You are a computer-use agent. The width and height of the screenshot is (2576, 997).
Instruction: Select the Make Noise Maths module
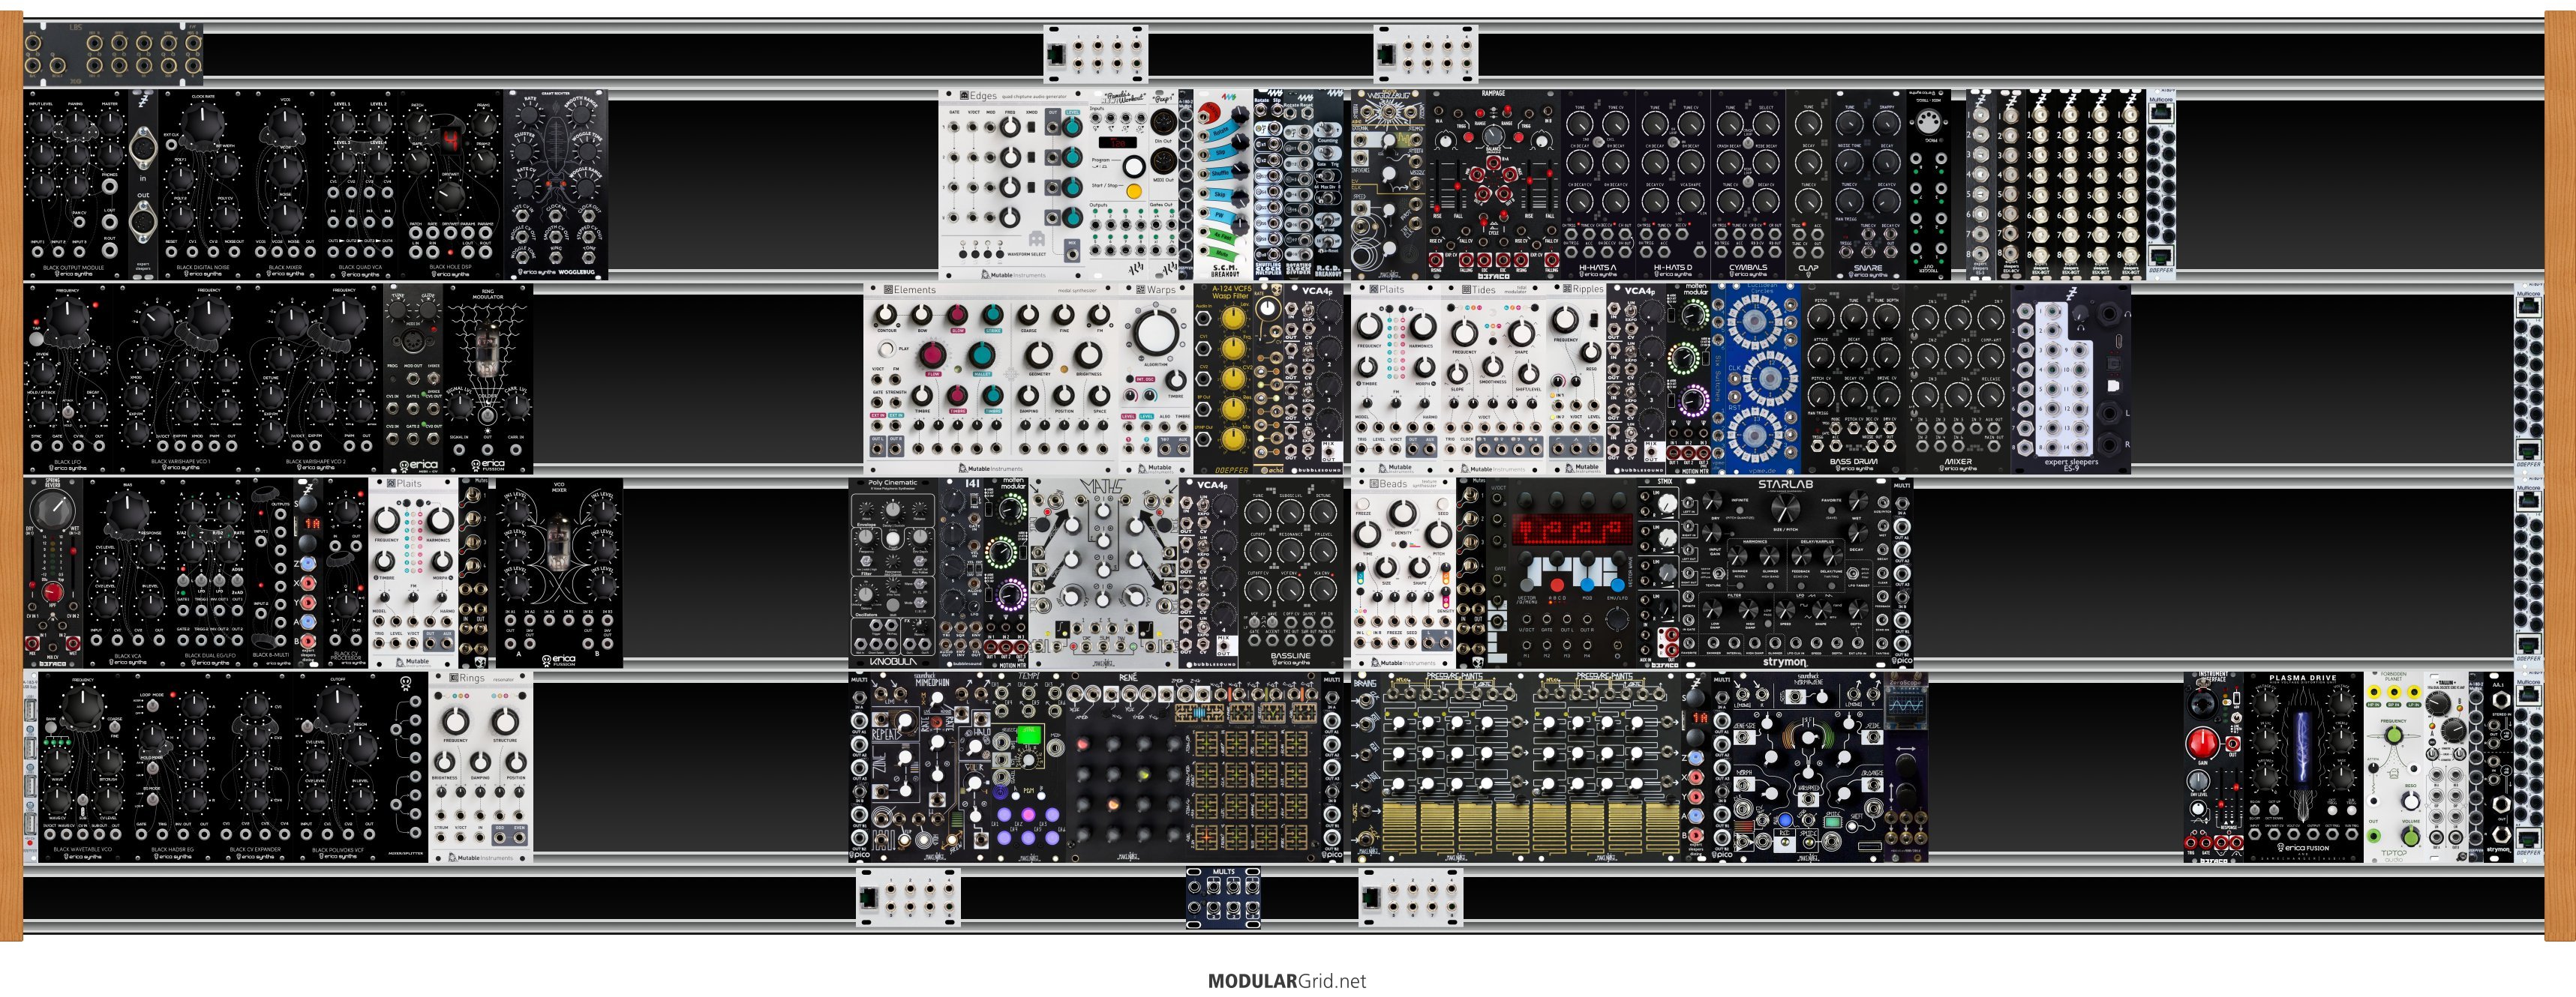[x=1104, y=573]
